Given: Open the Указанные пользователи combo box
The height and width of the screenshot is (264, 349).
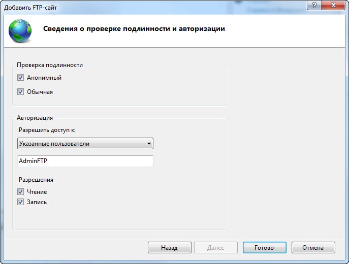Looking at the screenshot, I should click(x=81, y=144).
